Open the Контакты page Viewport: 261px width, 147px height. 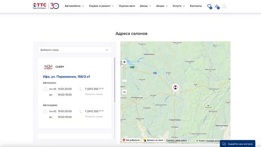(x=196, y=6)
